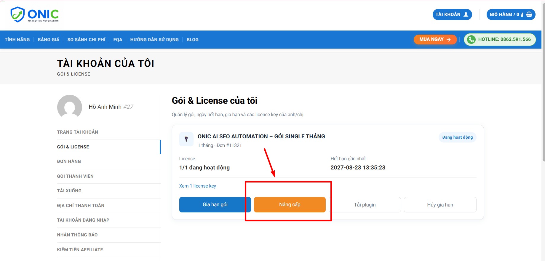Open Hướng dẫn sử dụng menu
545x261 pixels.
[154, 39]
